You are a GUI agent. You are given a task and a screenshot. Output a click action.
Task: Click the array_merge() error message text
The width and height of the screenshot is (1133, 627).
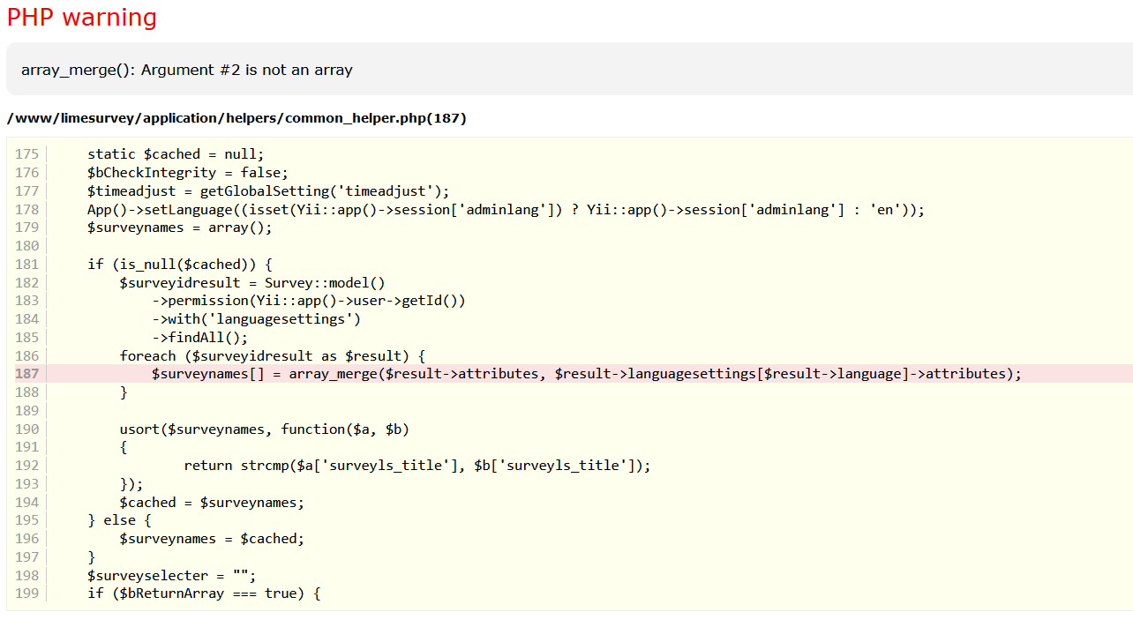pos(186,70)
